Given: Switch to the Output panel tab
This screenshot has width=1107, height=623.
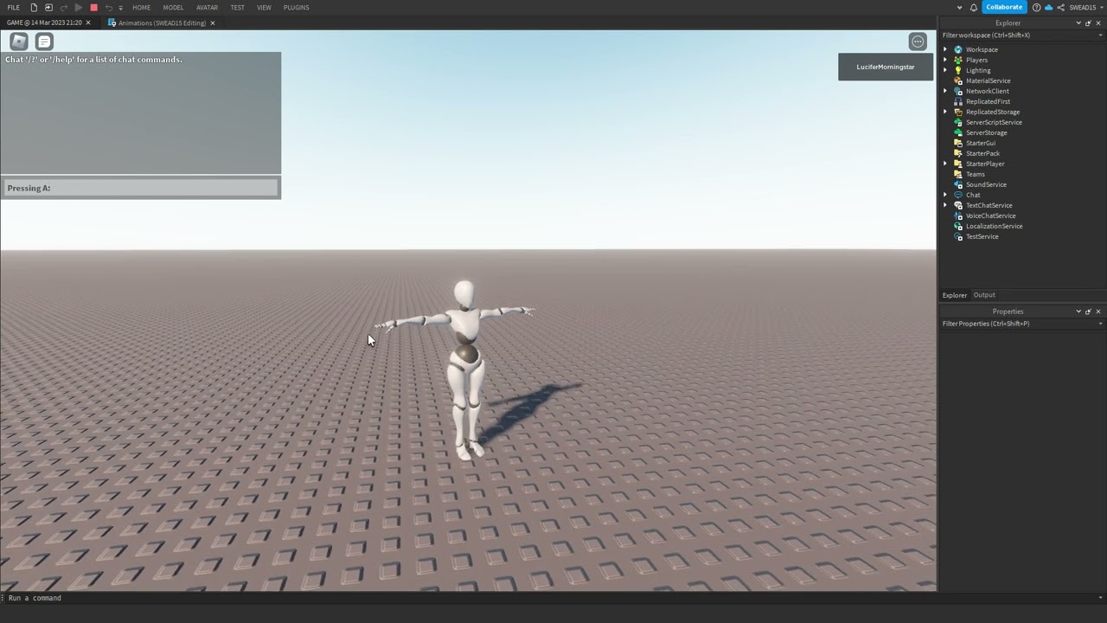Looking at the screenshot, I should [x=984, y=295].
